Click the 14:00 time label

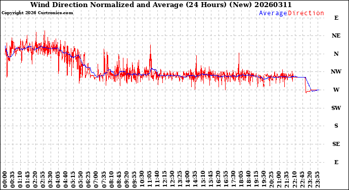(188, 179)
